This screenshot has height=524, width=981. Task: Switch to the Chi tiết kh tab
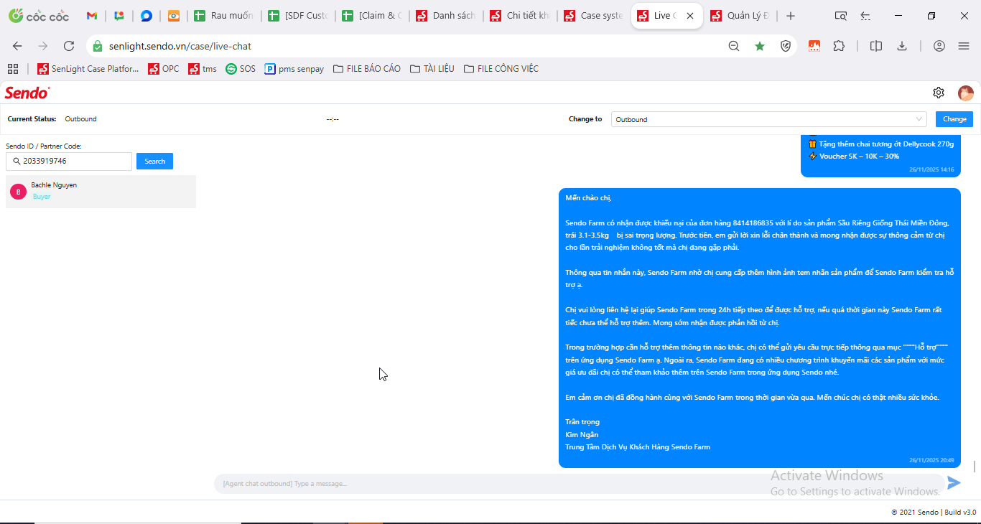(520, 16)
